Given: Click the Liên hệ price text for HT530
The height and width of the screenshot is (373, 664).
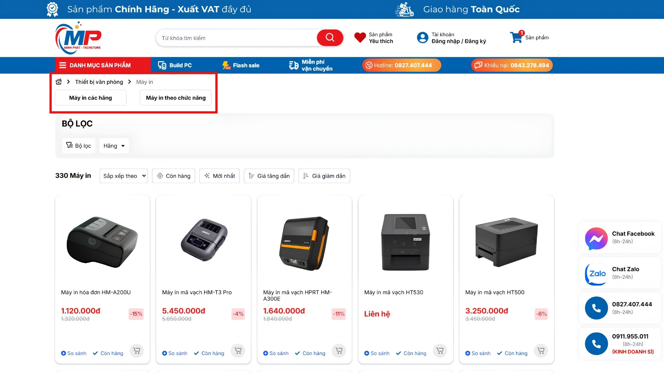Looking at the screenshot, I should point(377,314).
